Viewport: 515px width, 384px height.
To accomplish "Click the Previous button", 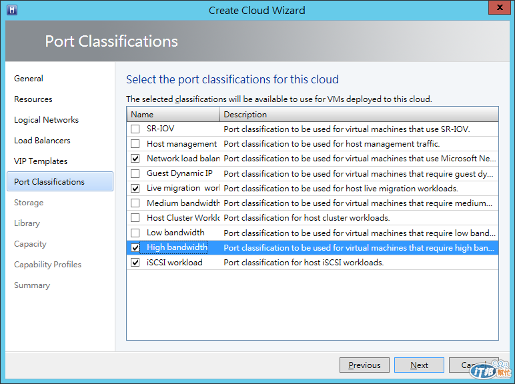I will point(364,365).
